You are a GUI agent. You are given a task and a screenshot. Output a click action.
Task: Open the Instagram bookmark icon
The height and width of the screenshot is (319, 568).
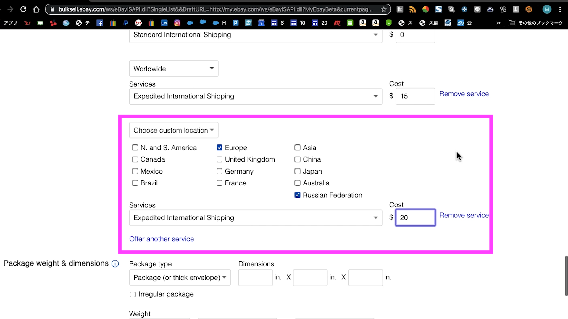[x=177, y=23]
